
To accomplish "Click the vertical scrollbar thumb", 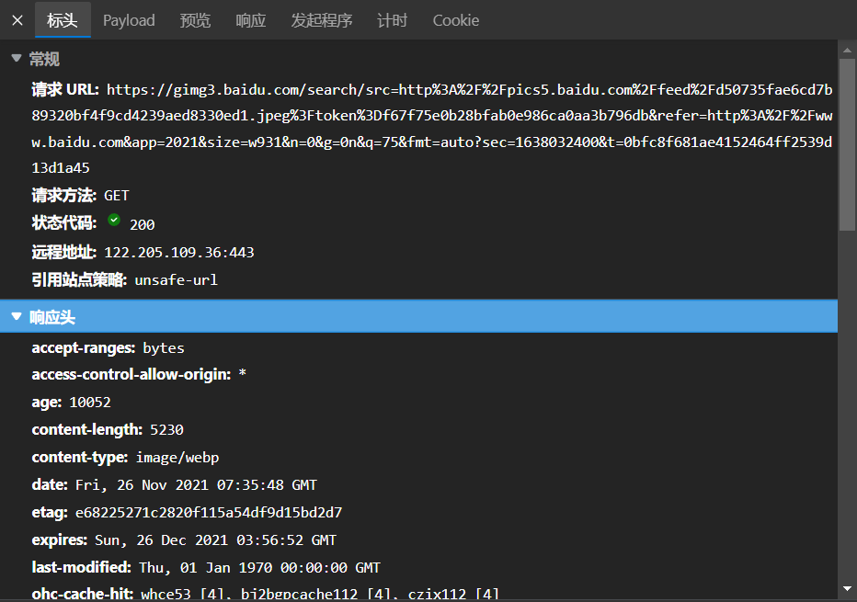I will click(x=847, y=144).
